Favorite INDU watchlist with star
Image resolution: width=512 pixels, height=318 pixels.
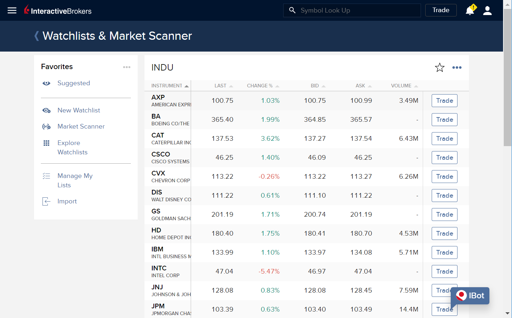pyautogui.click(x=440, y=67)
